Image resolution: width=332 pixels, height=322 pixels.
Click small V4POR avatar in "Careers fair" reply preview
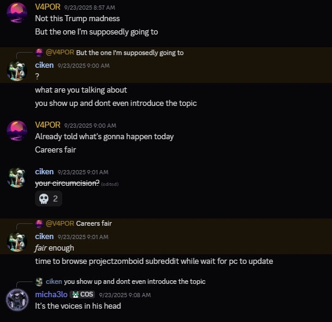pos(39,223)
